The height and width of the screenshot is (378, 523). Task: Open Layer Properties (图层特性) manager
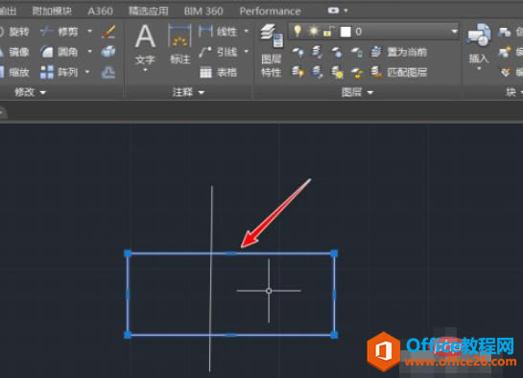pyautogui.click(x=272, y=50)
